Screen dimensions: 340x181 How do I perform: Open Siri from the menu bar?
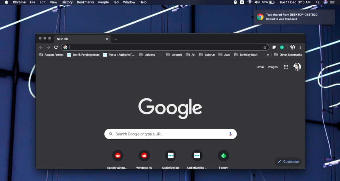click(326, 2)
